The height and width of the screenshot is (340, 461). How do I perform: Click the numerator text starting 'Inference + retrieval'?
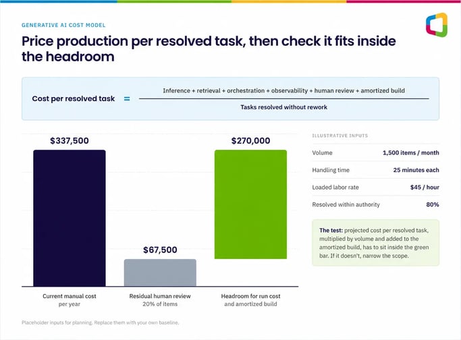tap(283, 90)
